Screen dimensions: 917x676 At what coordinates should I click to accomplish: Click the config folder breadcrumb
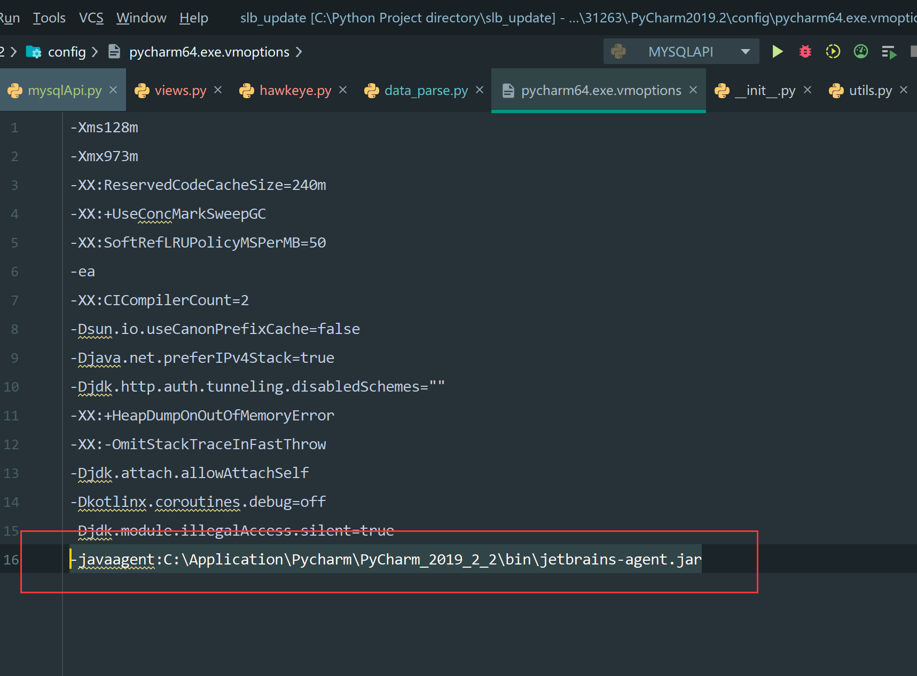click(x=66, y=52)
